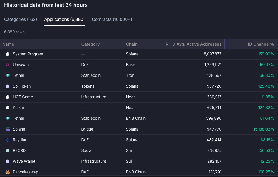
Task: Click the 625,714 active addresses value
Action: point(214,108)
